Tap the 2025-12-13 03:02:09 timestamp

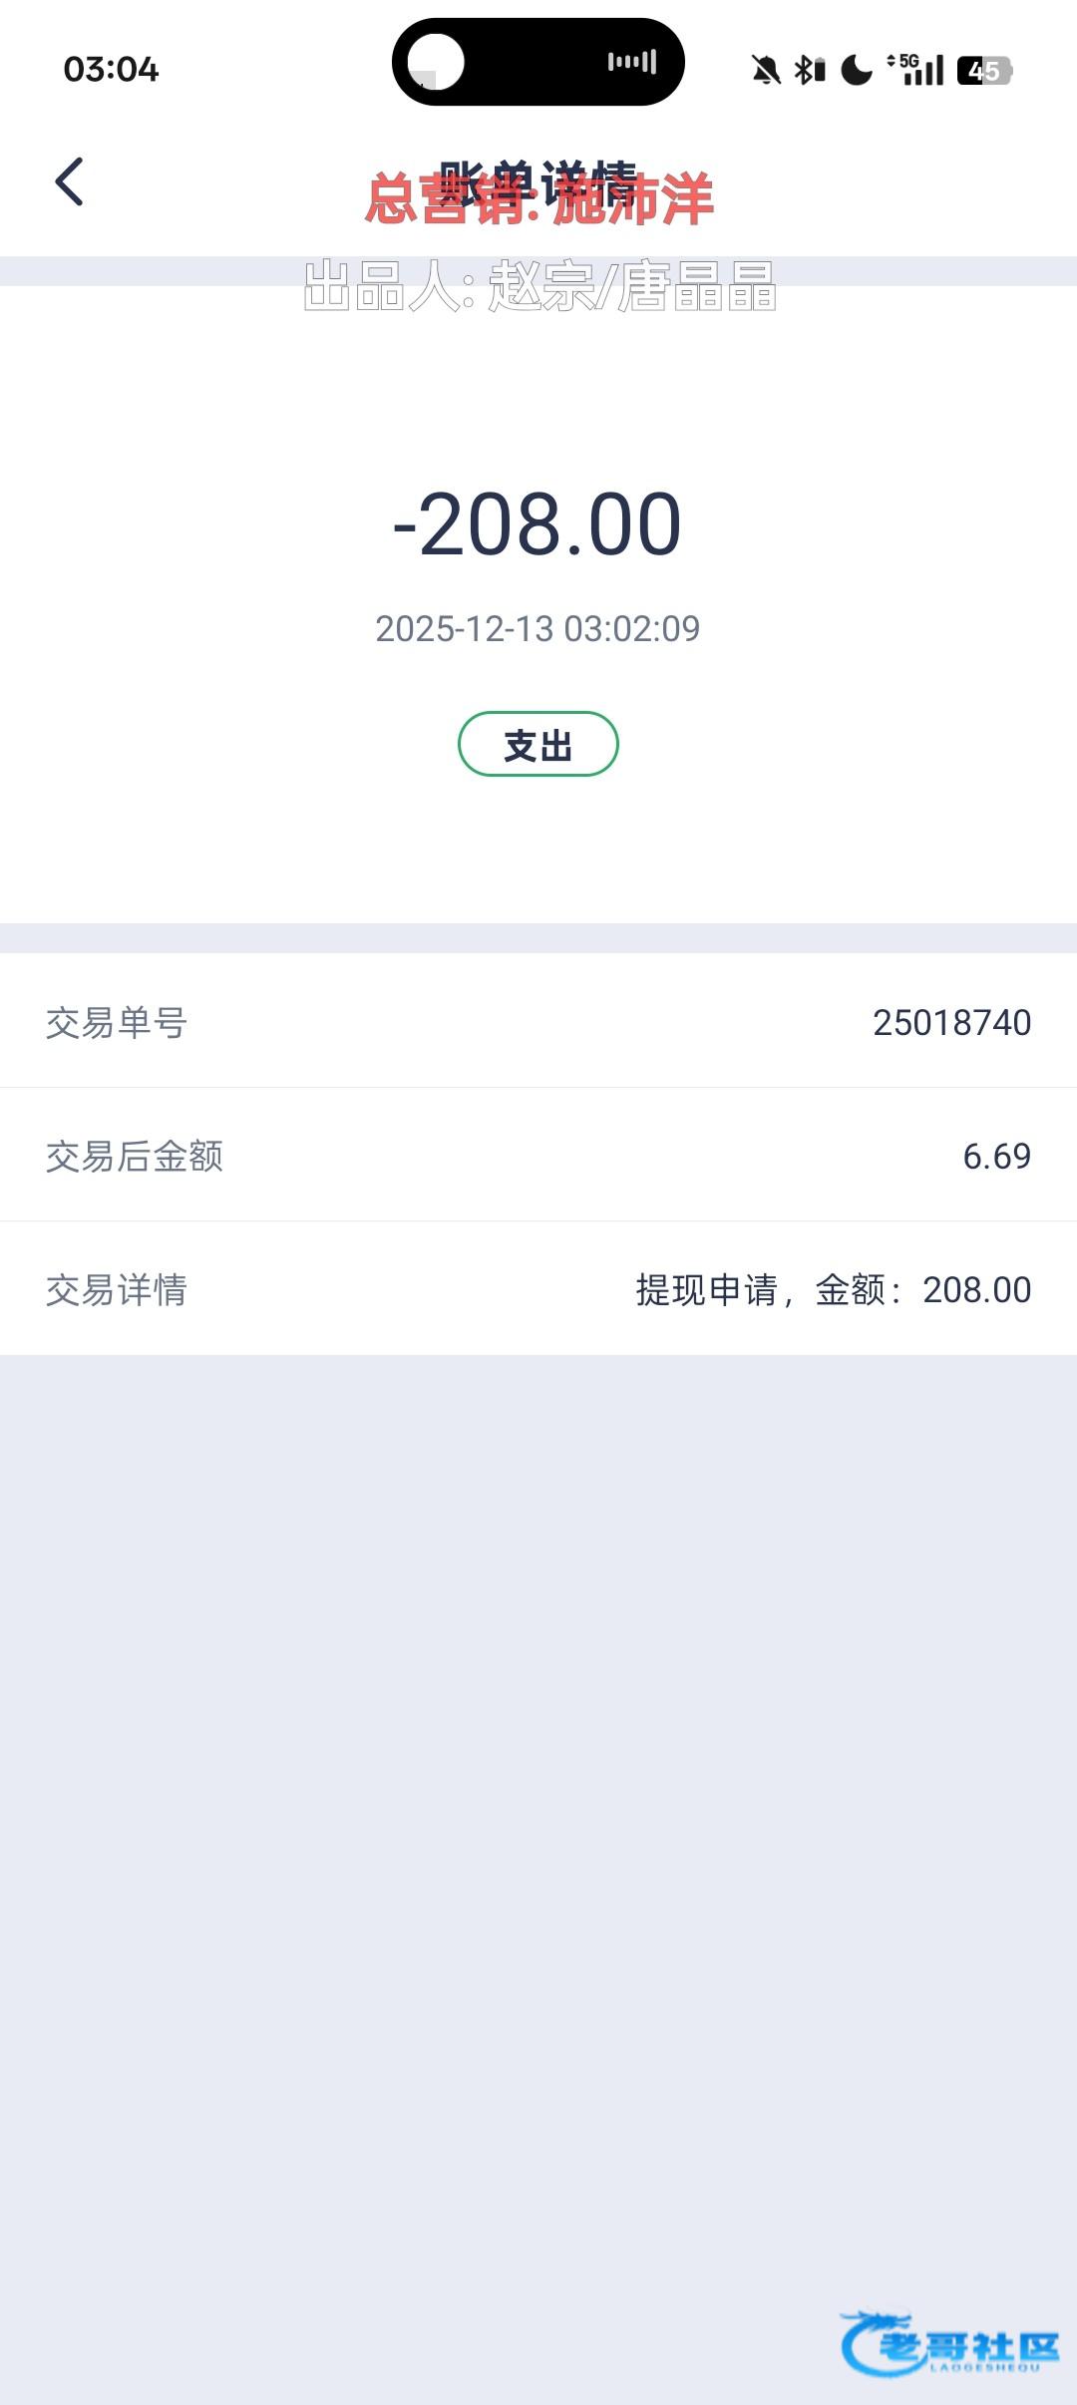pyautogui.click(x=538, y=628)
